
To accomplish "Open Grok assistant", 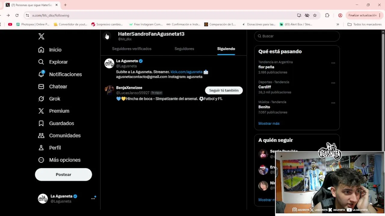I will 49,99.
